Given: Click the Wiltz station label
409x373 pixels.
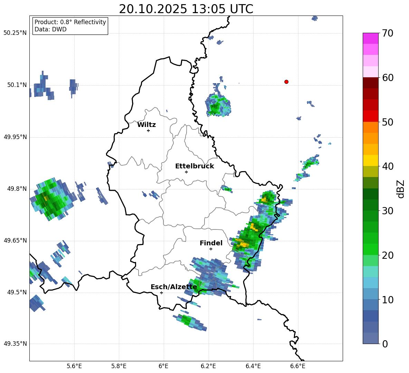Looking at the screenshot, I should point(146,125).
